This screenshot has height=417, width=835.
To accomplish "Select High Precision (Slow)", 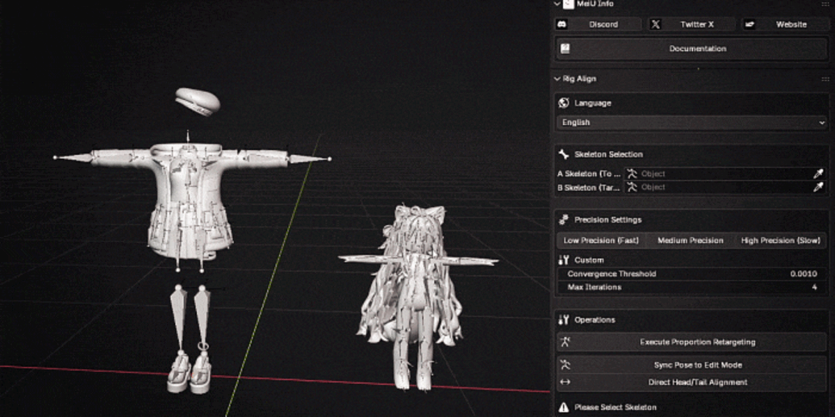I will pyautogui.click(x=781, y=240).
